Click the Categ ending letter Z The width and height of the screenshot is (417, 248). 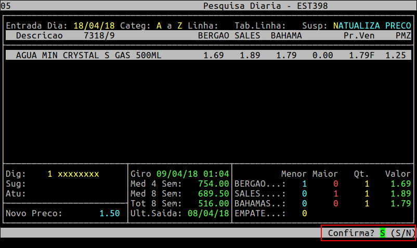coord(180,25)
